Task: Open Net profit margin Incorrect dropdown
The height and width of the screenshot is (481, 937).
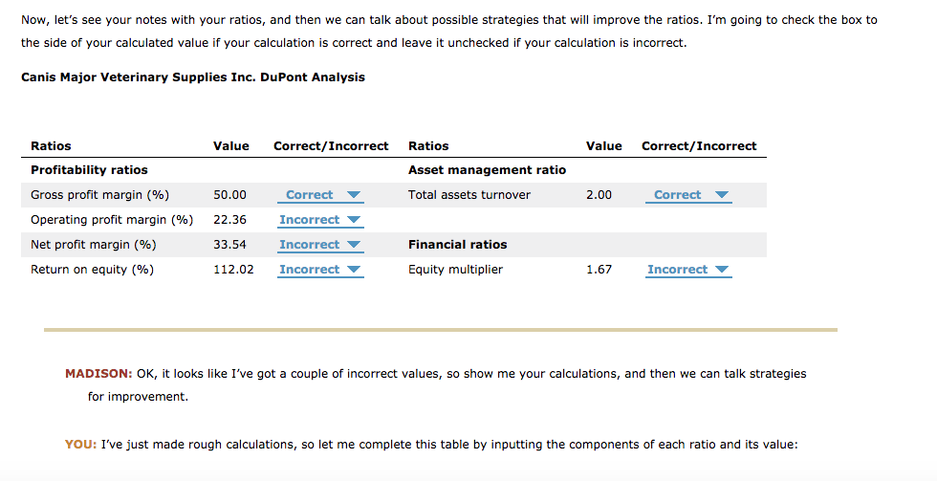Action: [x=320, y=245]
